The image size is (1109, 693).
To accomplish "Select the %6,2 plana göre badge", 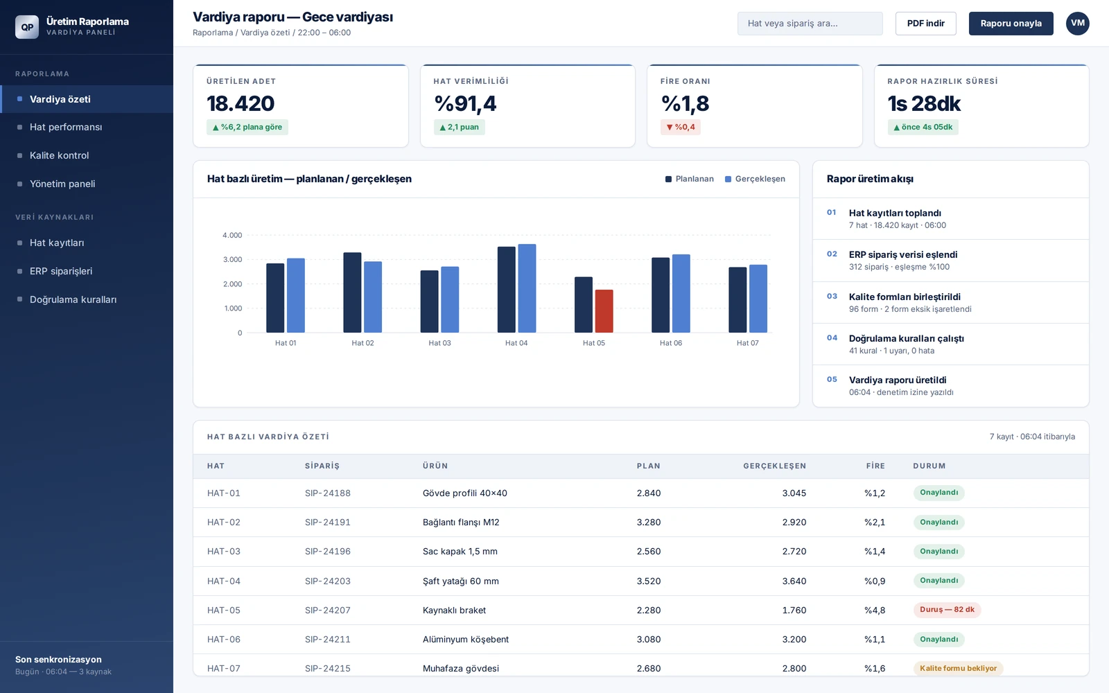I will (247, 127).
